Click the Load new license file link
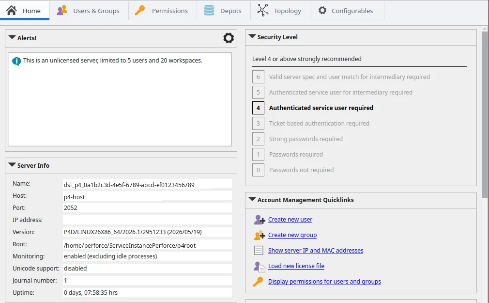Viewport: 489px width, 303px height. point(296,266)
